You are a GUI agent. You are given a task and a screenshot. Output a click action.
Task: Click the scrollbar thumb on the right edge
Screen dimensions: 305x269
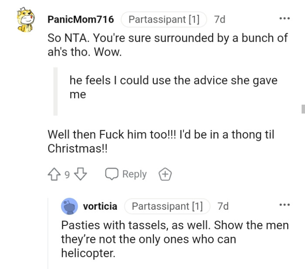pyautogui.click(x=303, y=109)
